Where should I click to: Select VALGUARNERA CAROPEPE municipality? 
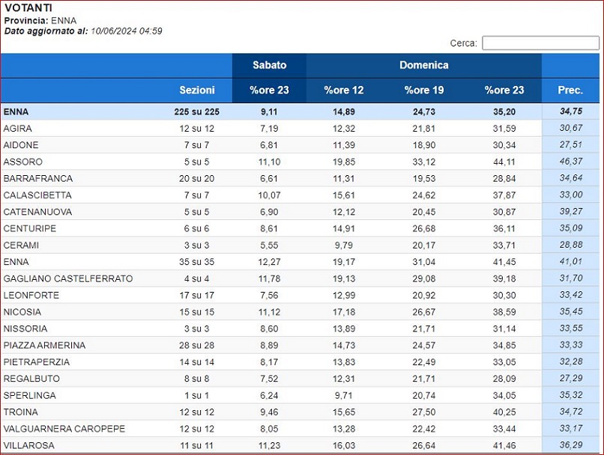coord(64,429)
